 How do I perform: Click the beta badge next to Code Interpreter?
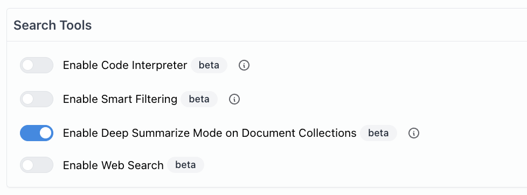pyautogui.click(x=209, y=65)
